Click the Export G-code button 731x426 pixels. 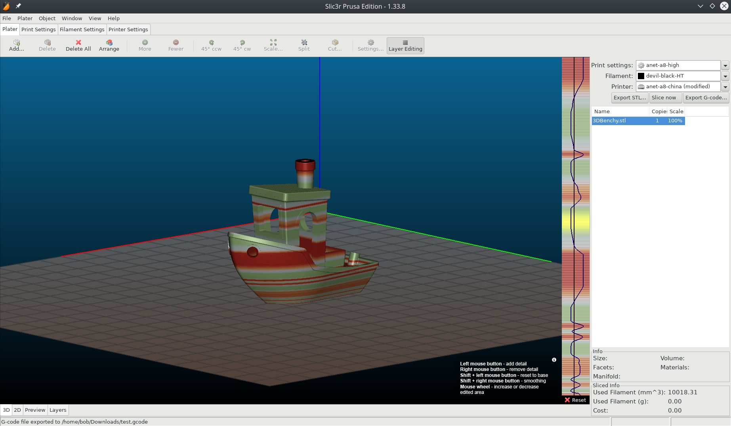coord(706,98)
